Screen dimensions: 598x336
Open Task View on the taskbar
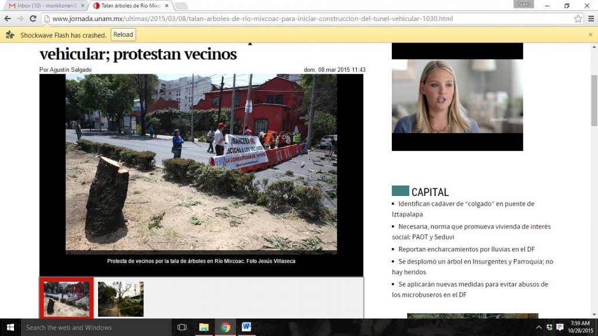182,327
